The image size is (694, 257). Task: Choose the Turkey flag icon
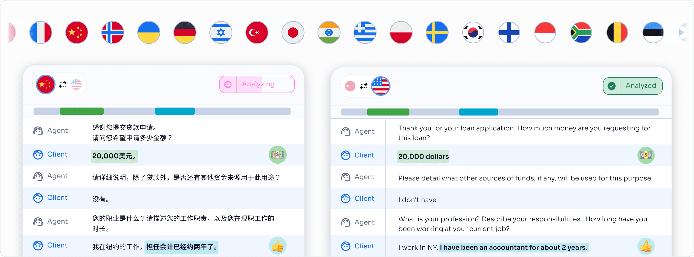[257, 32]
